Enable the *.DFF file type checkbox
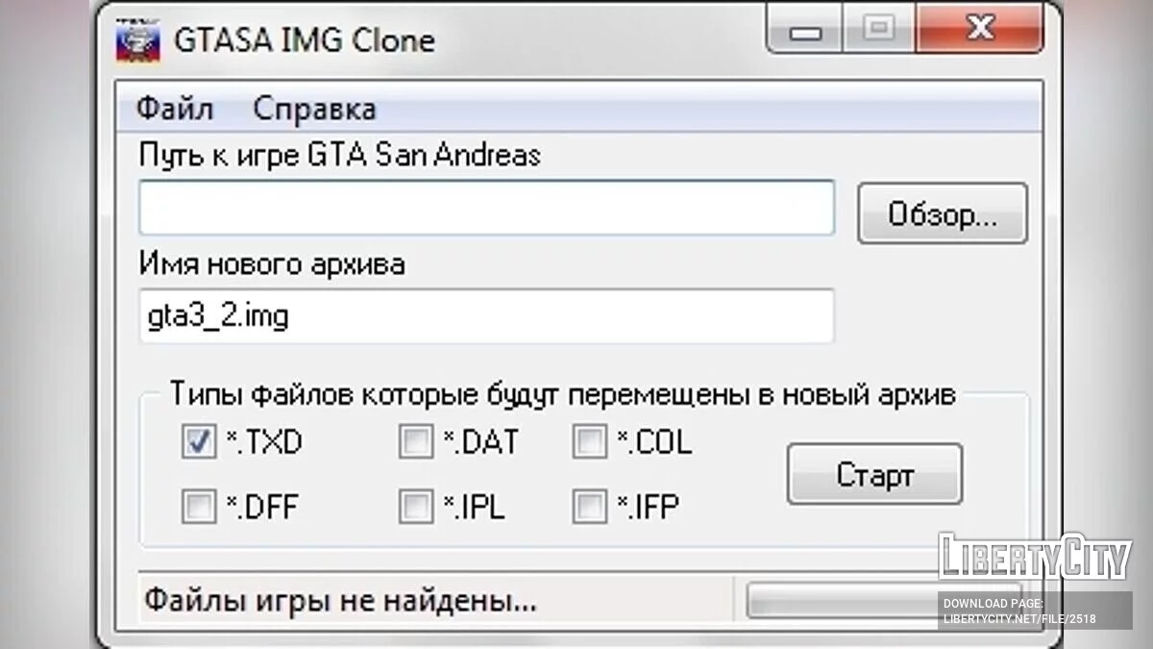Screen dimensions: 1153x649 pos(198,506)
